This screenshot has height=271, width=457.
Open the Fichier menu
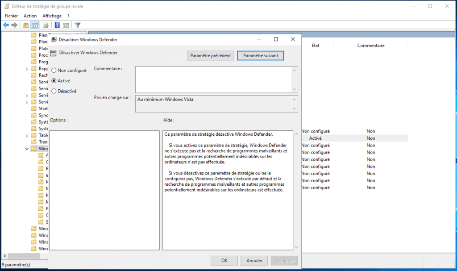11,16
